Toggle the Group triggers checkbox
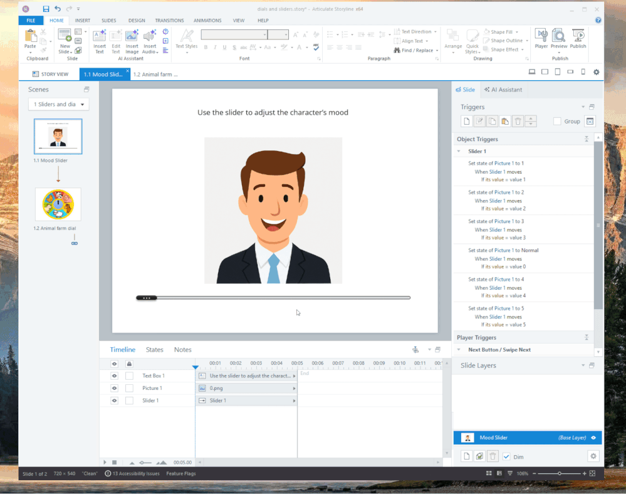Viewport: 626px width, 494px height. 557,122
